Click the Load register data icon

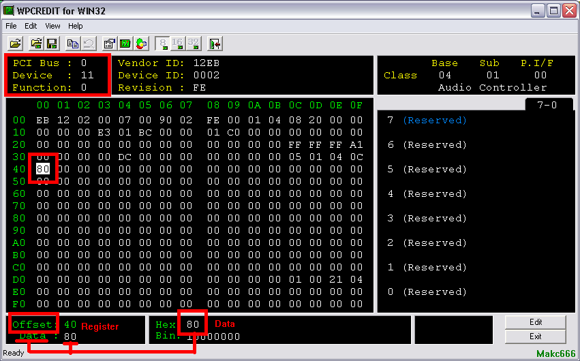click(37, 44)
